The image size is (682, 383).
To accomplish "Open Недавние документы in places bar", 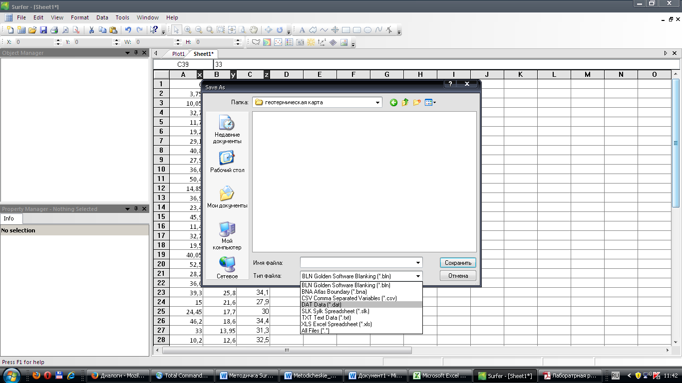I will tap(227, 130).
